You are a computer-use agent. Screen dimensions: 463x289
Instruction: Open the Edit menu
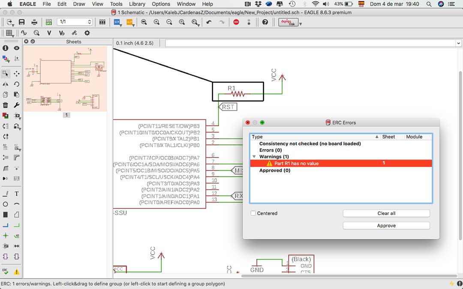tap(62, 4)
